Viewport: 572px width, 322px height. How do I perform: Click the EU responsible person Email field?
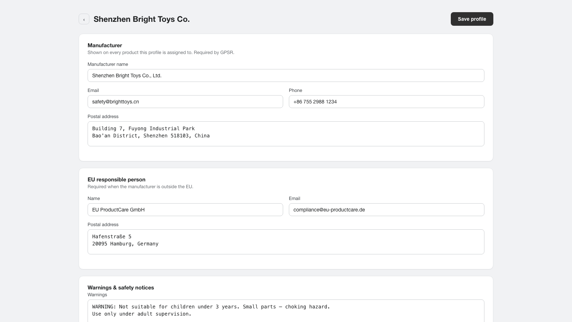pos(386,210)
